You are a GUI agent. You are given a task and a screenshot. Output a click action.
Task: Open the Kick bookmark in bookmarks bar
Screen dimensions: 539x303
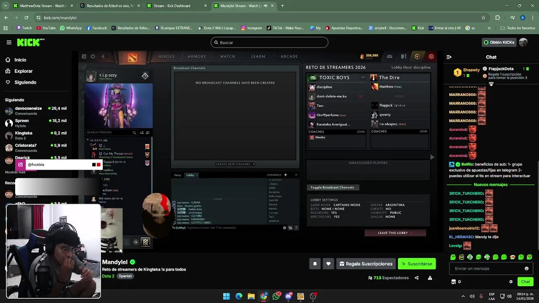[x=418, y=28]
